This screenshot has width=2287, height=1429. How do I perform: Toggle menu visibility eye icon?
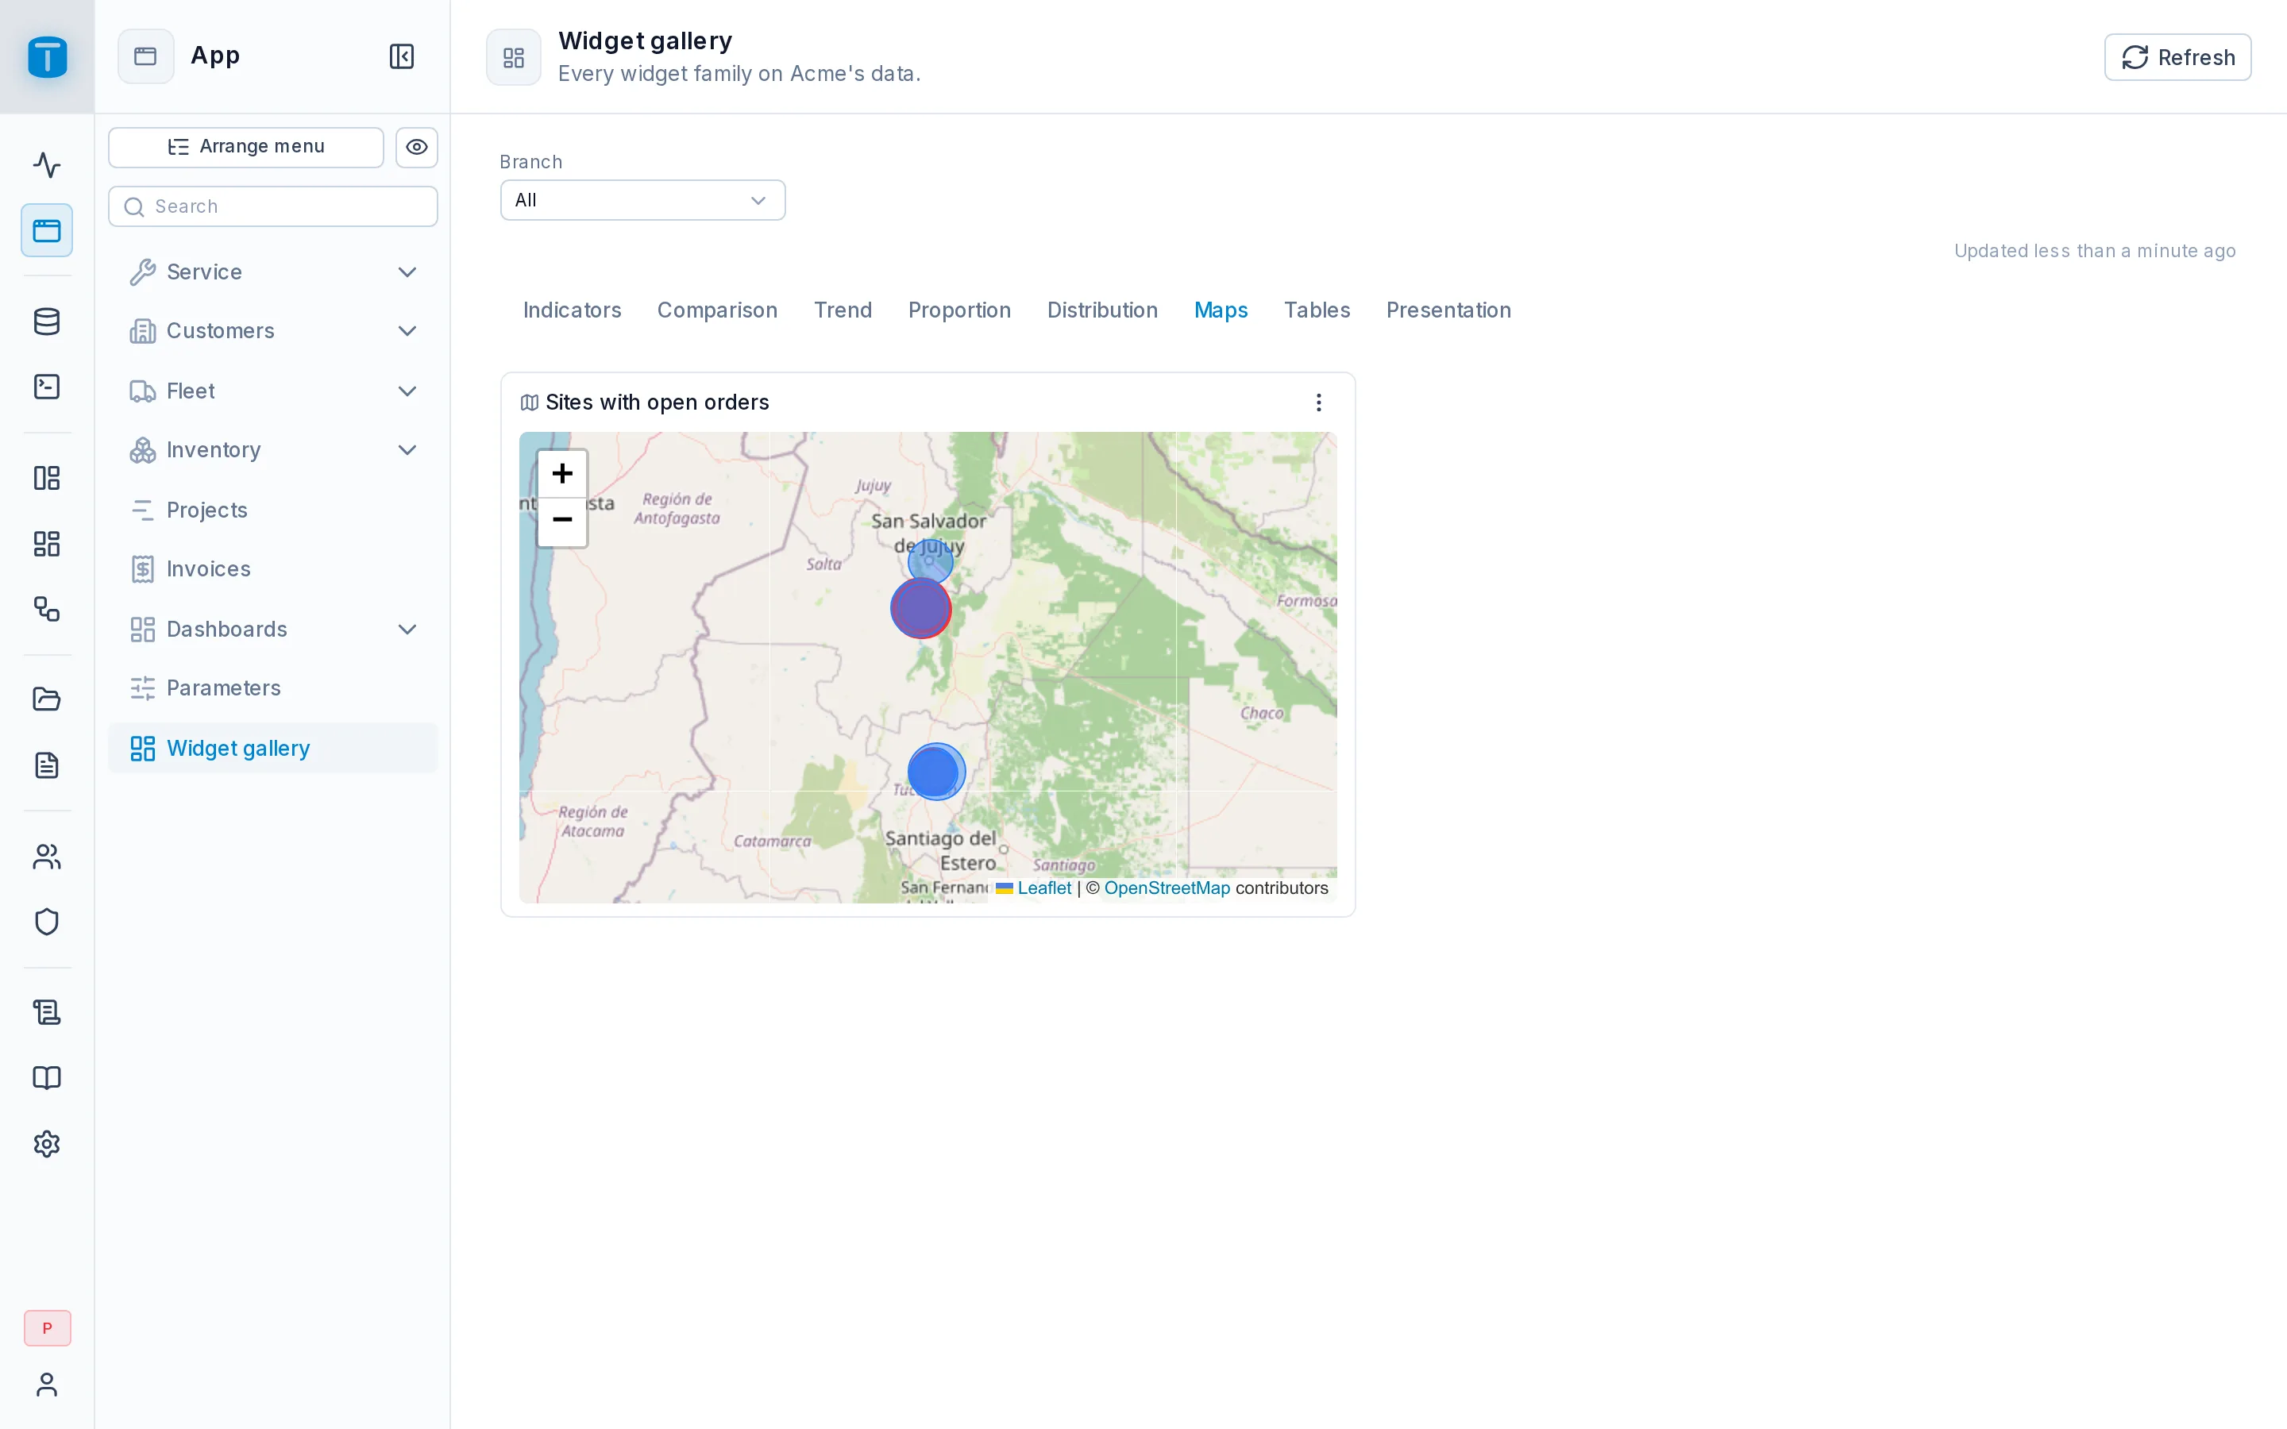pos(417,147)
